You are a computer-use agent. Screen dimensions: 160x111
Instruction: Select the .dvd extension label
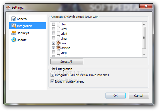tap(64, 34)
